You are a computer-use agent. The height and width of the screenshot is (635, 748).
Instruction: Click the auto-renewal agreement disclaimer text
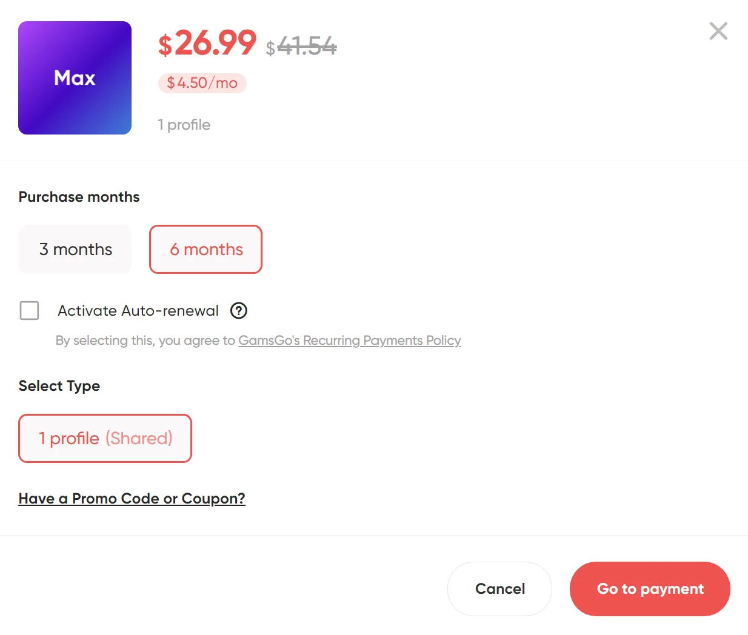pyautogui.click(x=145, y=340)
